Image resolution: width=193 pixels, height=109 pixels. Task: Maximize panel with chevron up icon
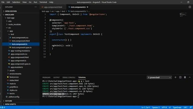(190, 78)
